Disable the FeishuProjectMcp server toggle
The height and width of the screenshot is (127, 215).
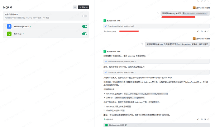tap(85, 26)
